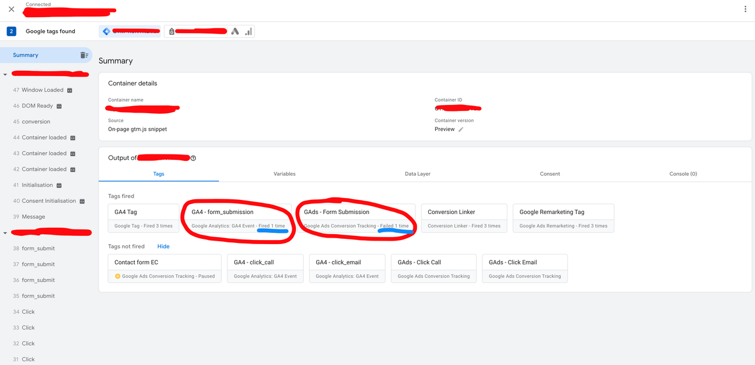Open the GAds - Click Email tag card
The width and height of the screenshot is (755, 365).
525,268
